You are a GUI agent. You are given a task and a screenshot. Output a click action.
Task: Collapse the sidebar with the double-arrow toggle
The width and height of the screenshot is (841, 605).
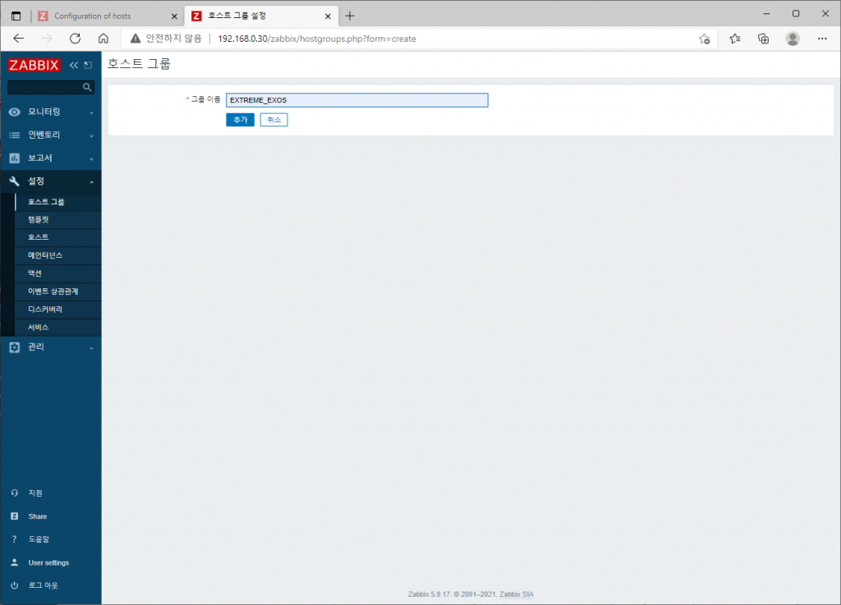pos(73,65)
